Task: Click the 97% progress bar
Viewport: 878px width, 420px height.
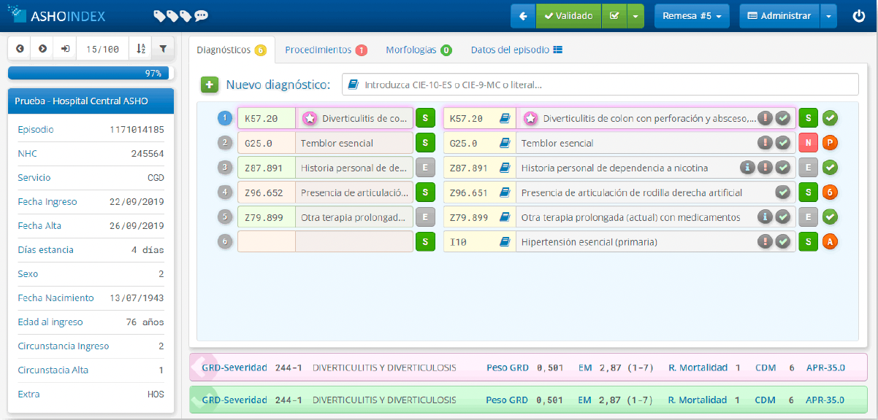Action: (91, 73)
